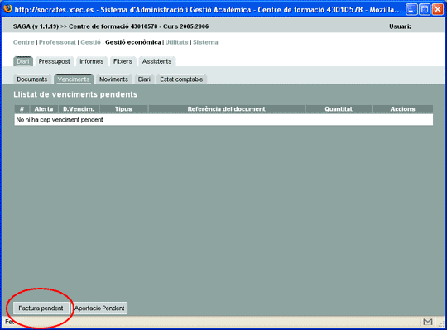Open the Informes tab
The image size is (447, 330).
92,61
